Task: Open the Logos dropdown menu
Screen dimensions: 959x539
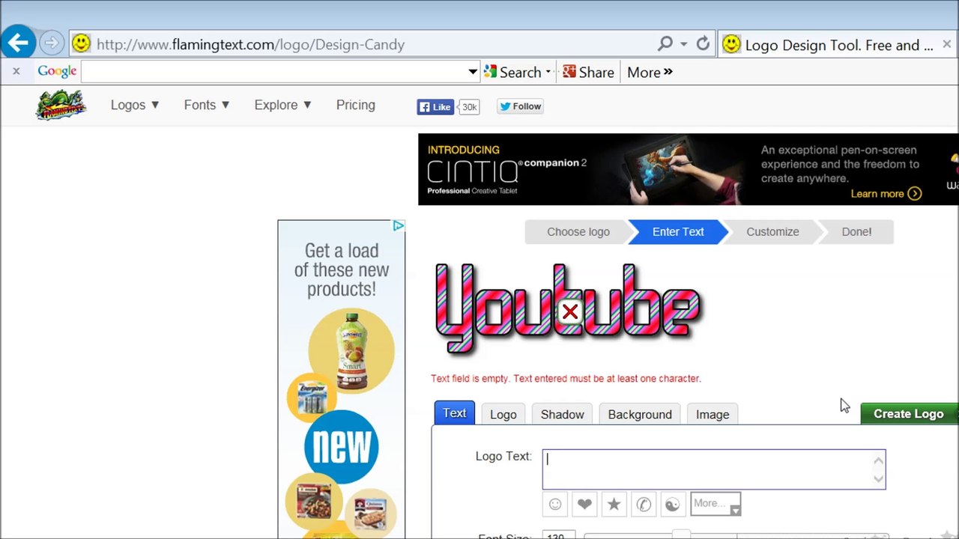Action: click(x=135, y=106)
